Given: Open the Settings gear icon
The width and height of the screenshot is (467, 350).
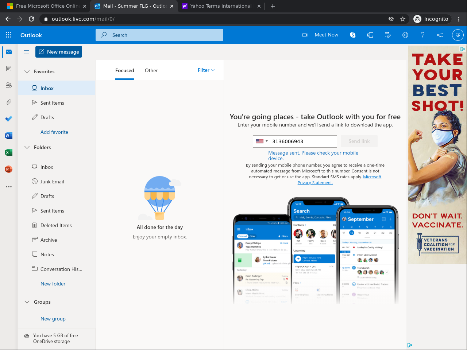Looking at the screenshot, I should pyautogui.click(x=405, y=35).
